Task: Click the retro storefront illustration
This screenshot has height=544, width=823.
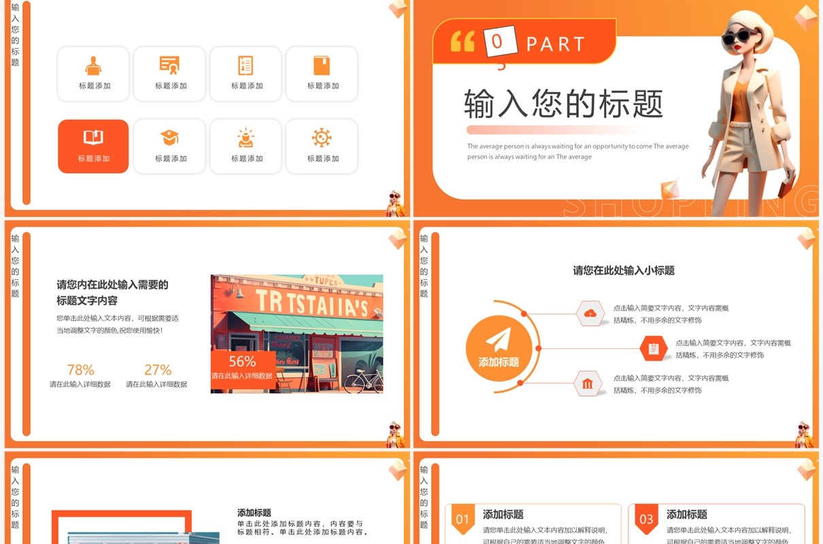Action: pos(297,334)
